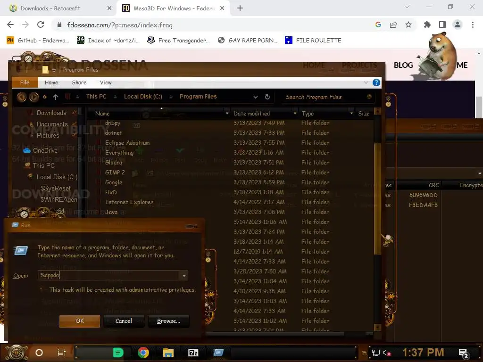Expand Explorer address bar history dropdown

click(255, 97)
